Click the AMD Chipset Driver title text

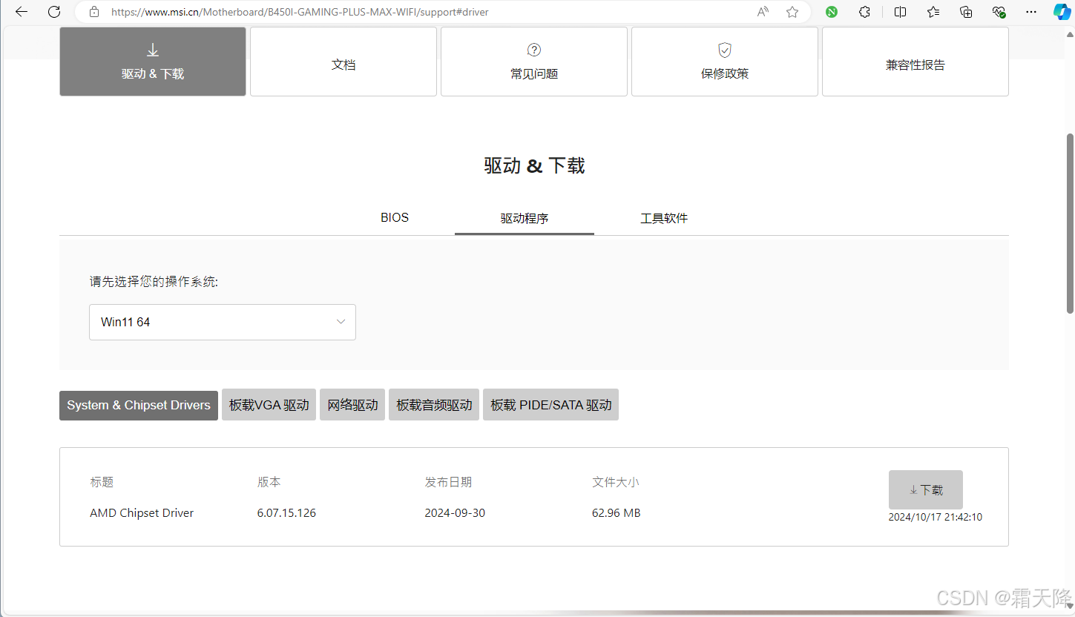(x=142, y=513)
